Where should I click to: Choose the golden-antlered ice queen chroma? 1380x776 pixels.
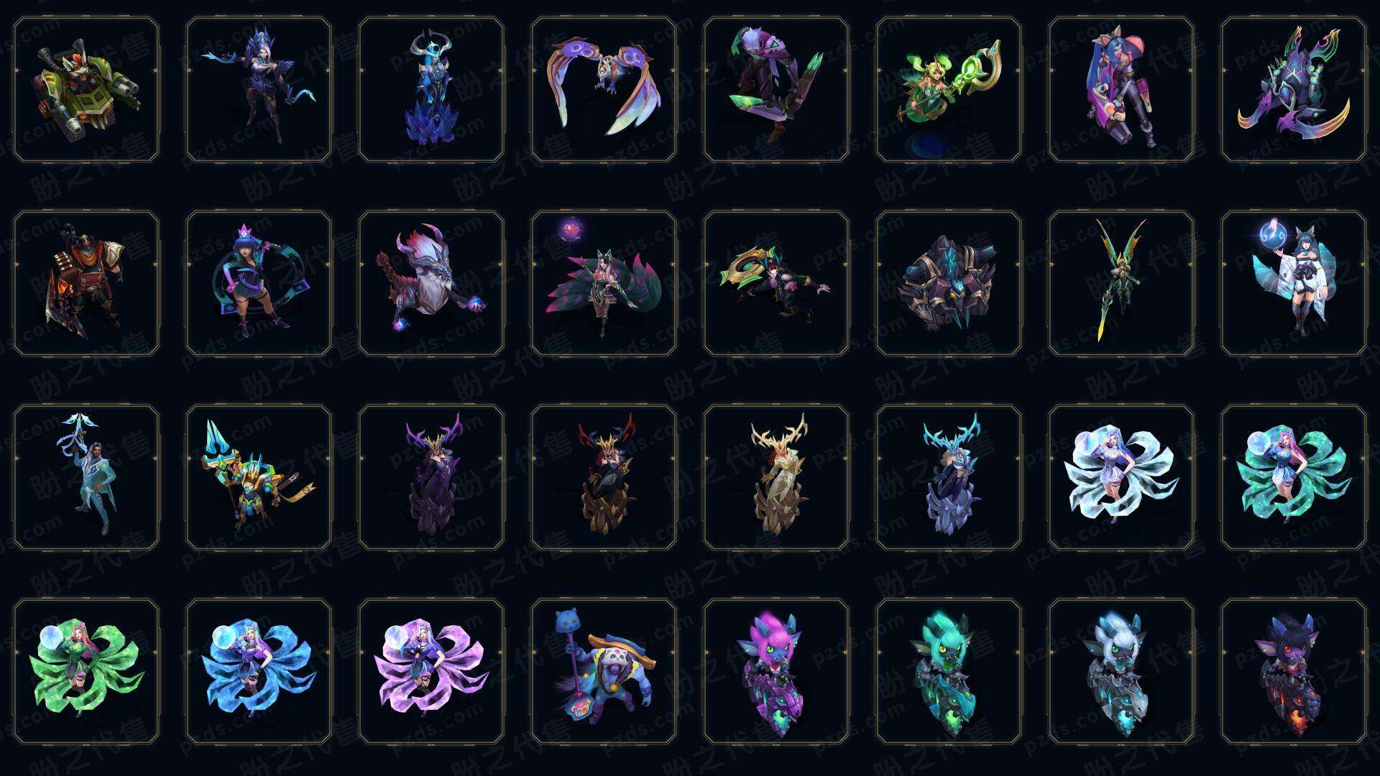pyautogui.click(x=776, y=477)
